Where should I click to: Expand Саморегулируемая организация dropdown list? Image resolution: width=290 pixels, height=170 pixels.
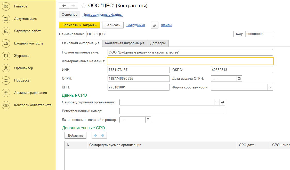pos(216,102)
